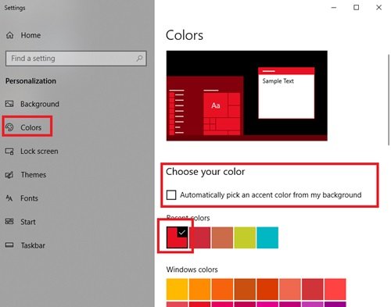The width and height of the screenshot is (391, 307).
Task: Click the color preview thumbnail
Action: tap(247, 96)
